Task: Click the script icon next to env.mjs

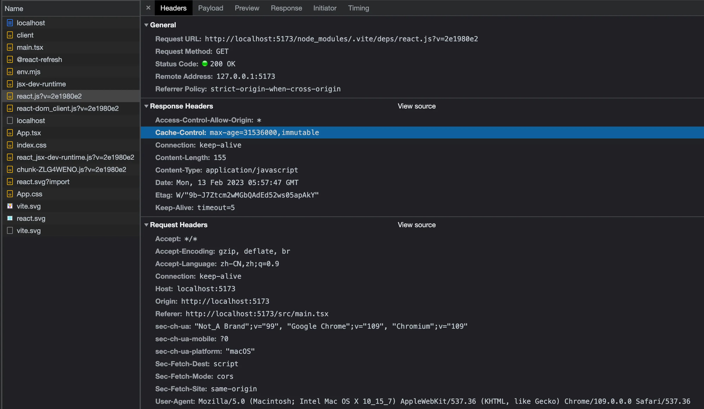Action: pos(10,72)
